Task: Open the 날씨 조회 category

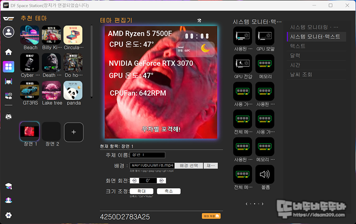Action: click(316, 75)
